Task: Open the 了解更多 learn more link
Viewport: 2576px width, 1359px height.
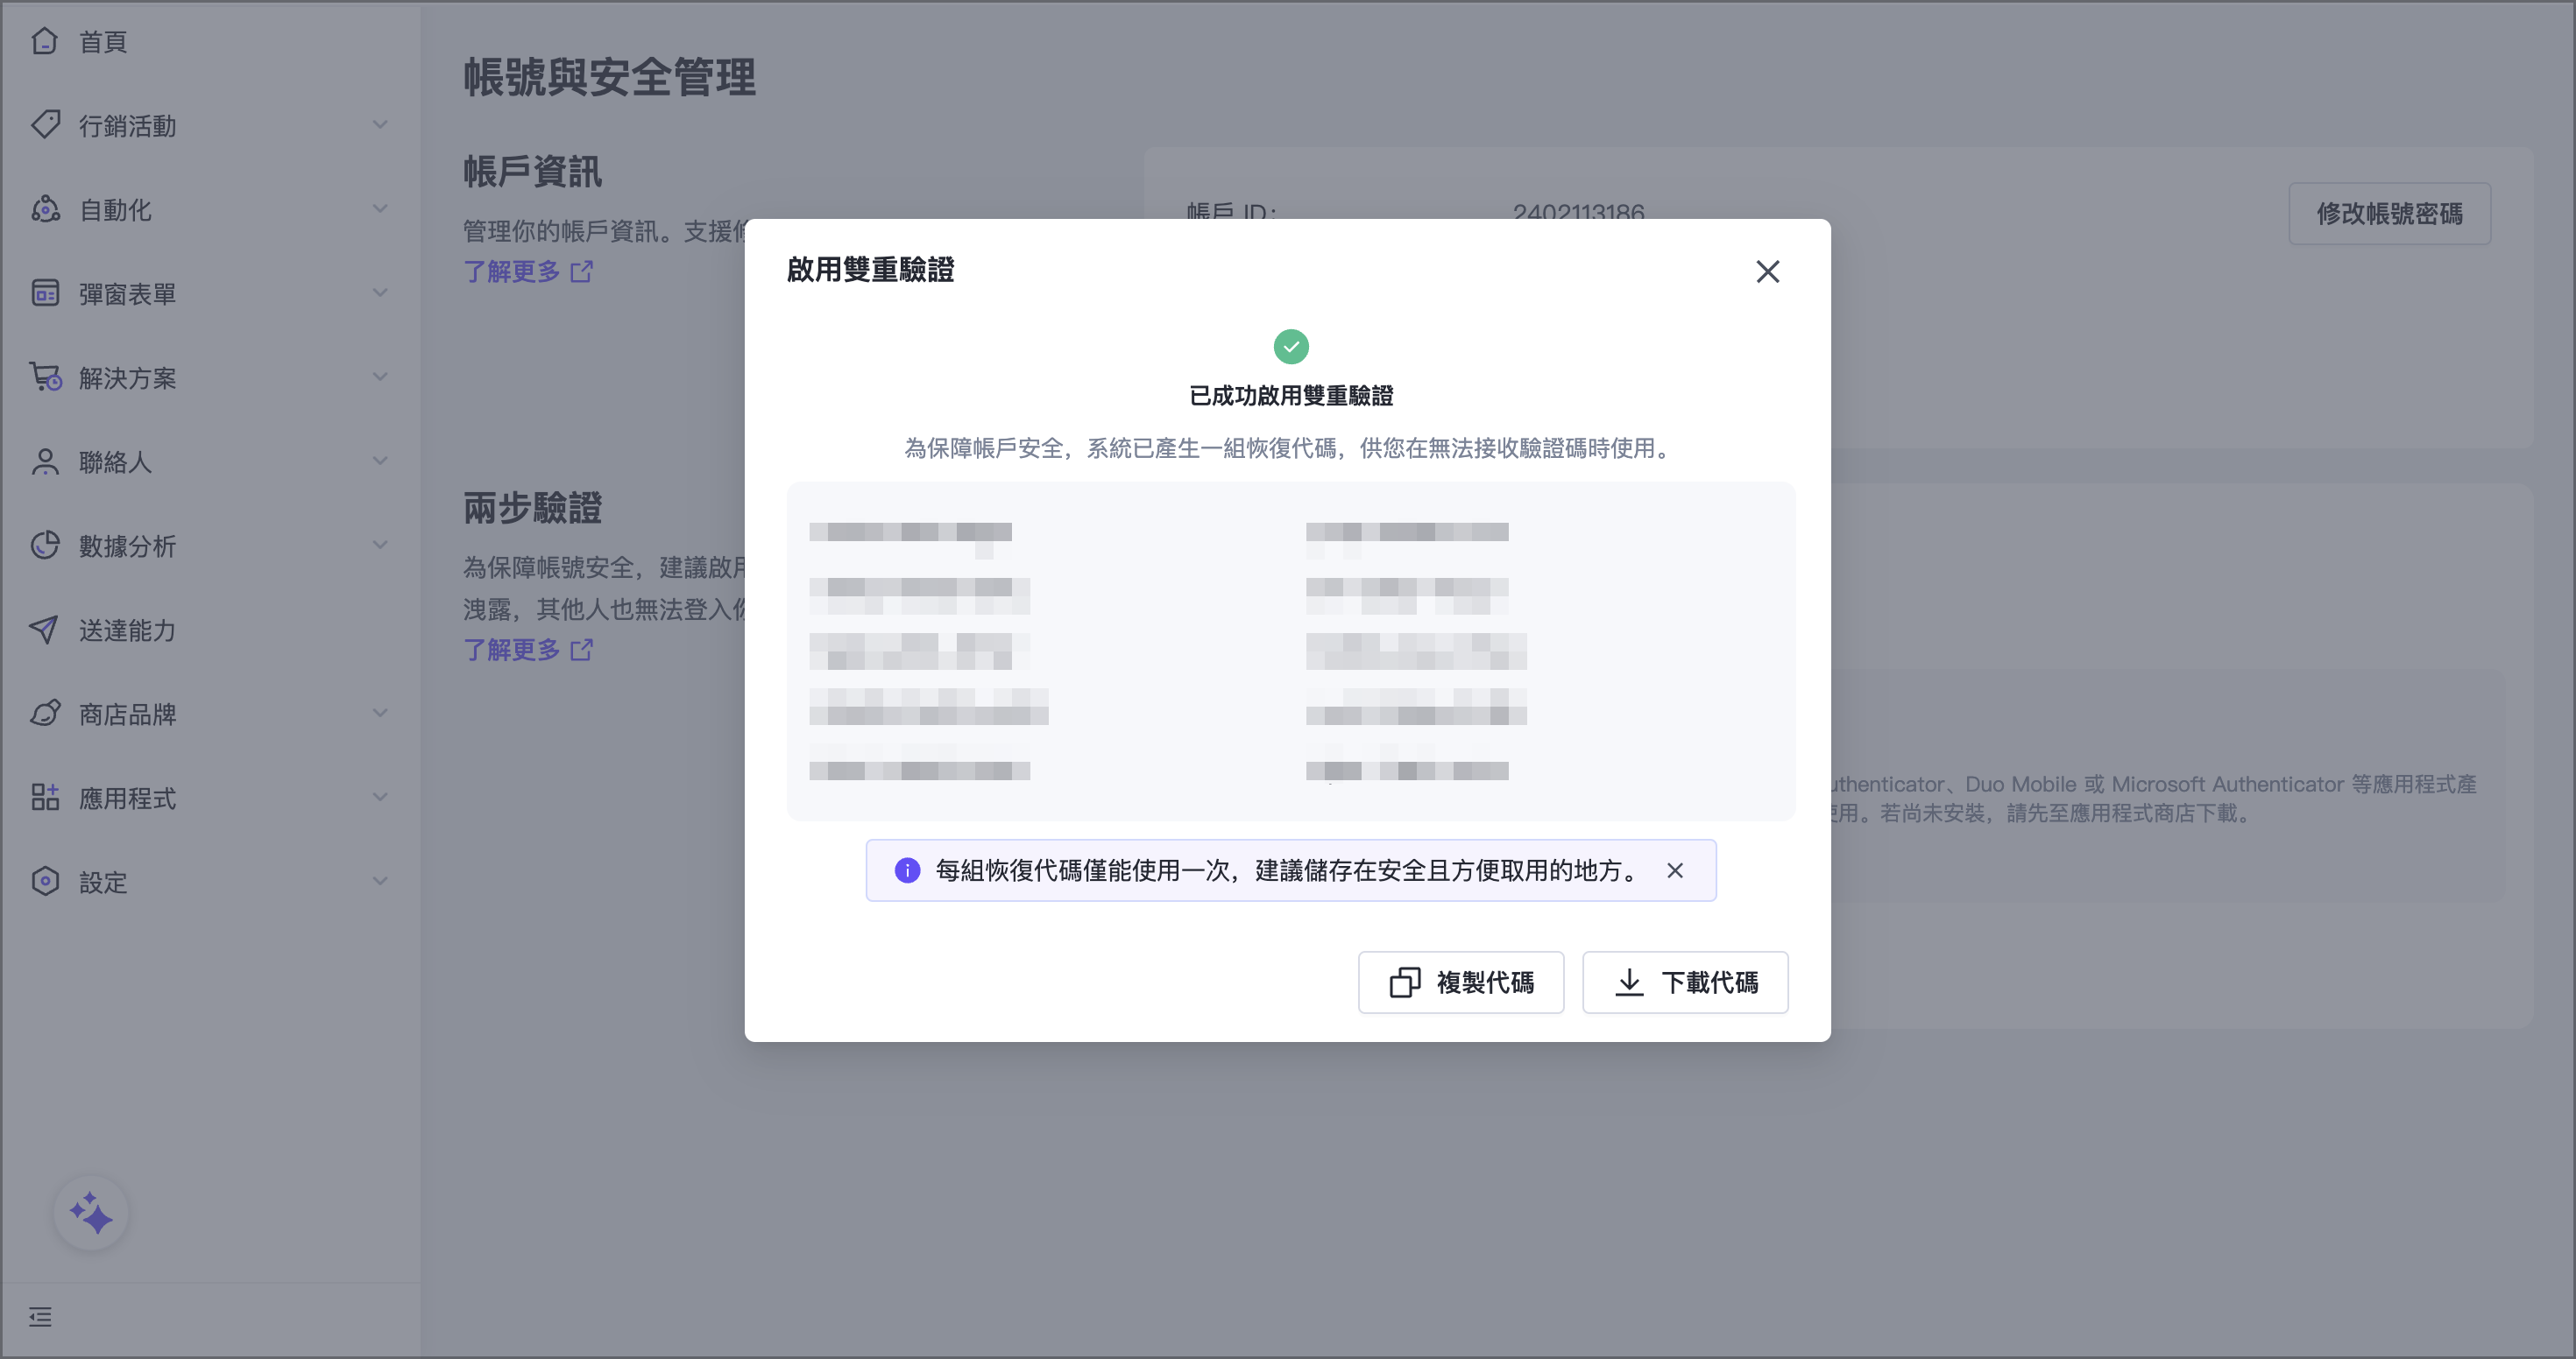Action: [x=513, y=271]
